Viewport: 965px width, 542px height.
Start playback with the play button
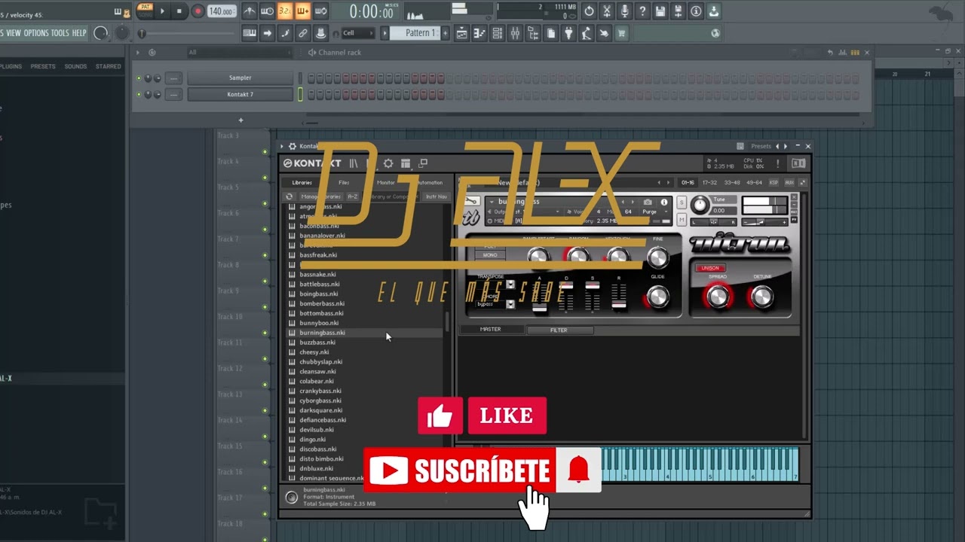point(162,11)
